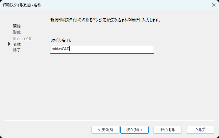The width and height of the screenshot is (219, 138).
Task: Click the blue underline of the file name field
Action: point(102,53)
